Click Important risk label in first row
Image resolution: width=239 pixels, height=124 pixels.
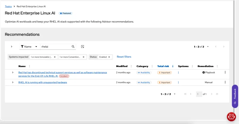pyautogui.click(x=165, y=72)
